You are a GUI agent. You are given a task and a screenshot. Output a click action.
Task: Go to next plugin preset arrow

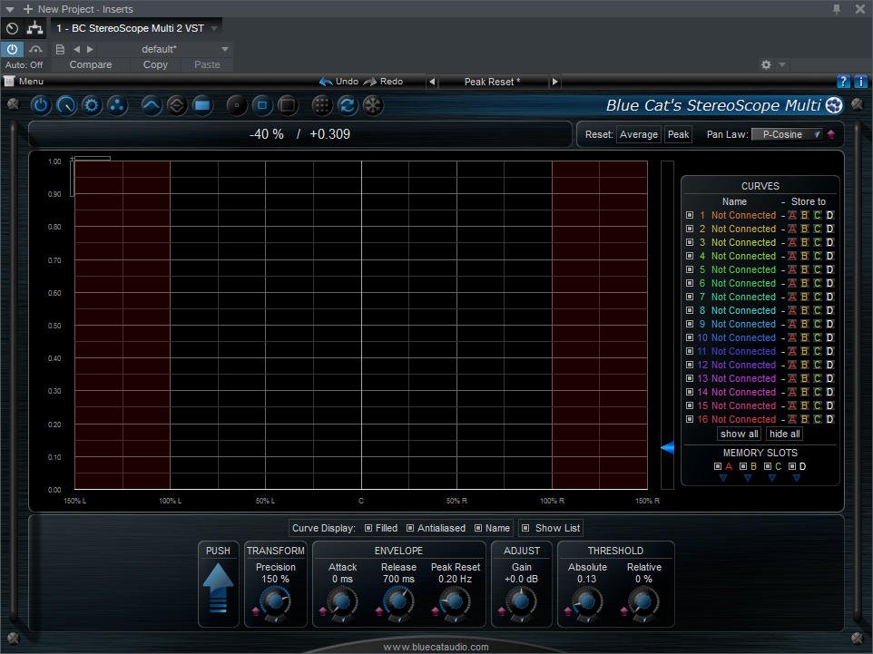554,82
